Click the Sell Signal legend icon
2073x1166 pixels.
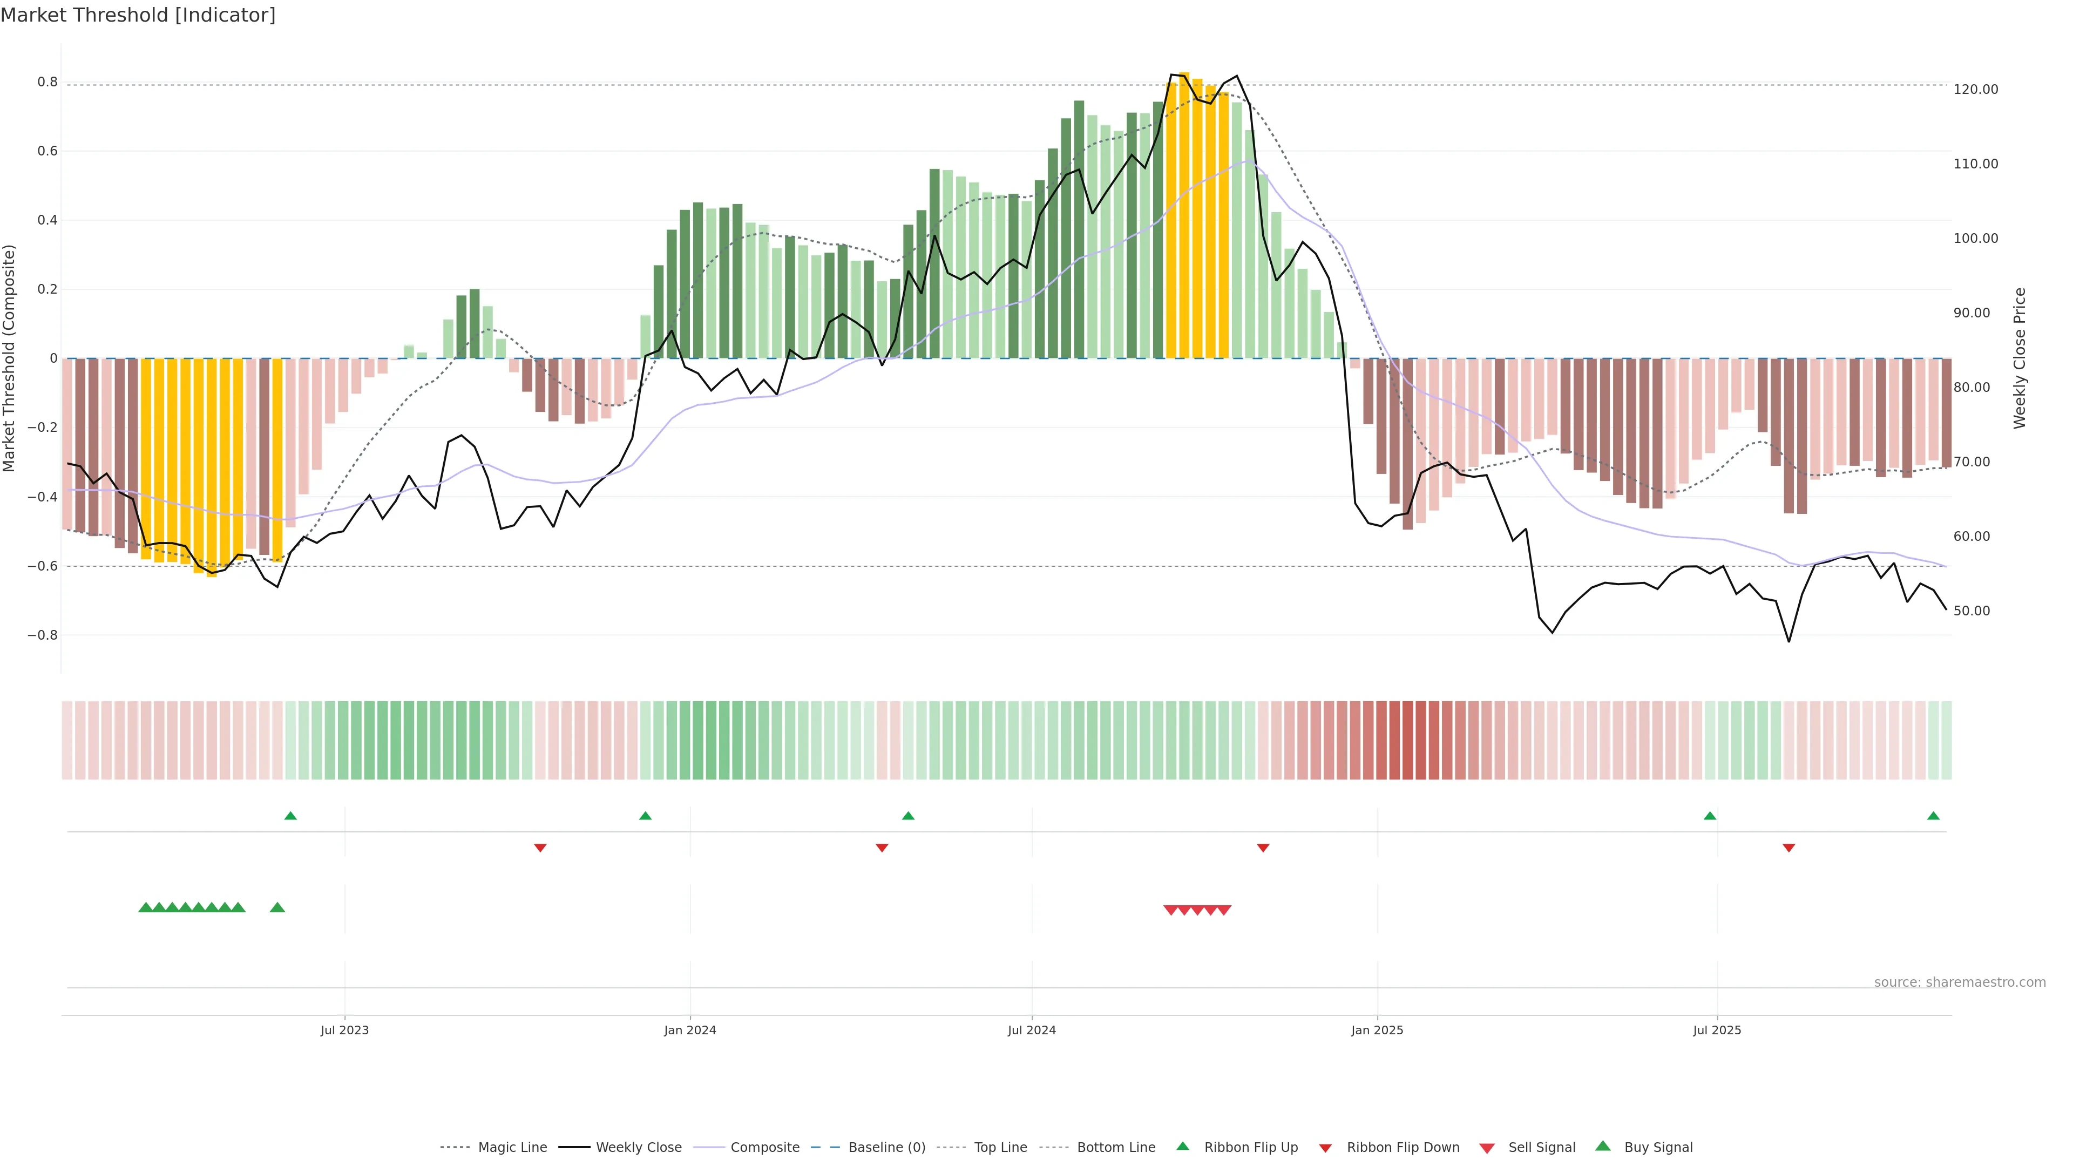(x=1487, y=1148)
